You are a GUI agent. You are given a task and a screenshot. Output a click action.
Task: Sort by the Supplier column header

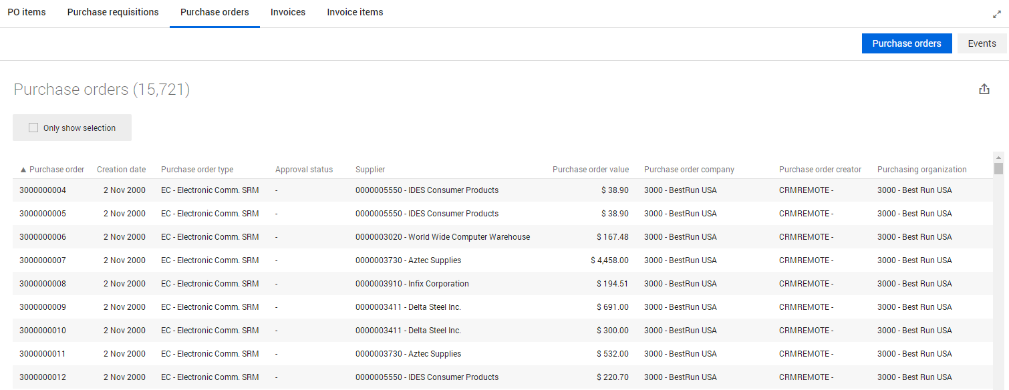(370, 170)
